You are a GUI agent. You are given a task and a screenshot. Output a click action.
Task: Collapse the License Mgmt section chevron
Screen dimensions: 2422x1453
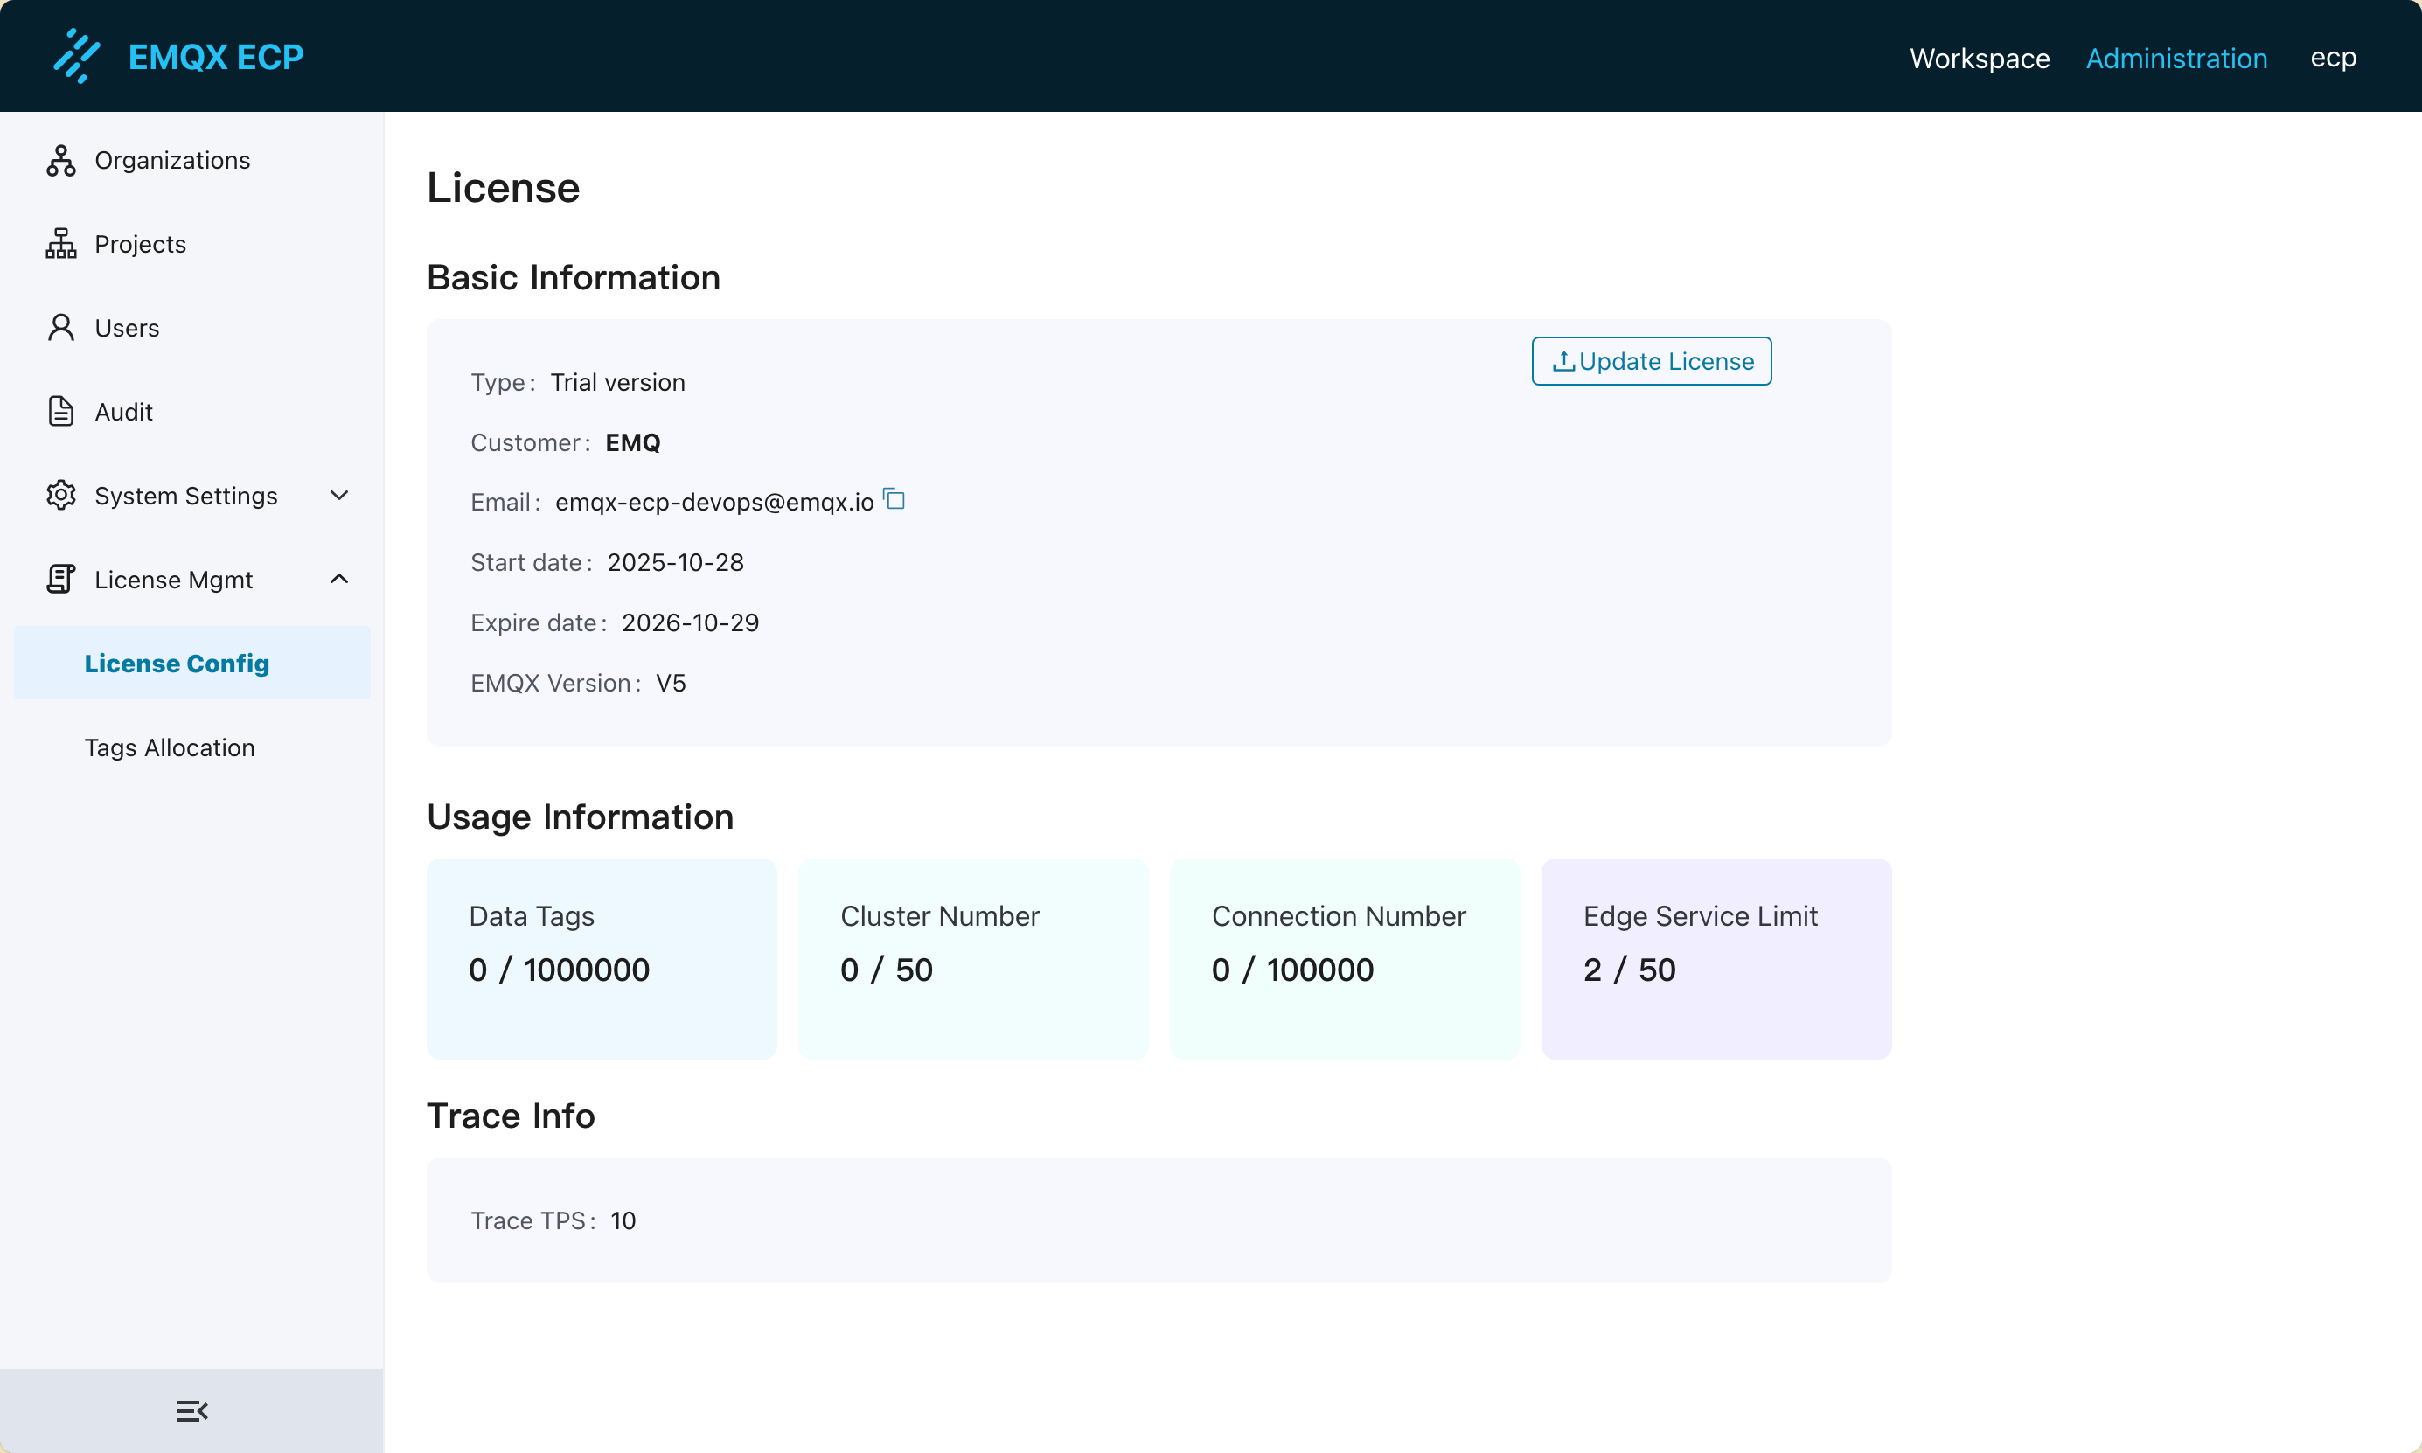[338, 579]
